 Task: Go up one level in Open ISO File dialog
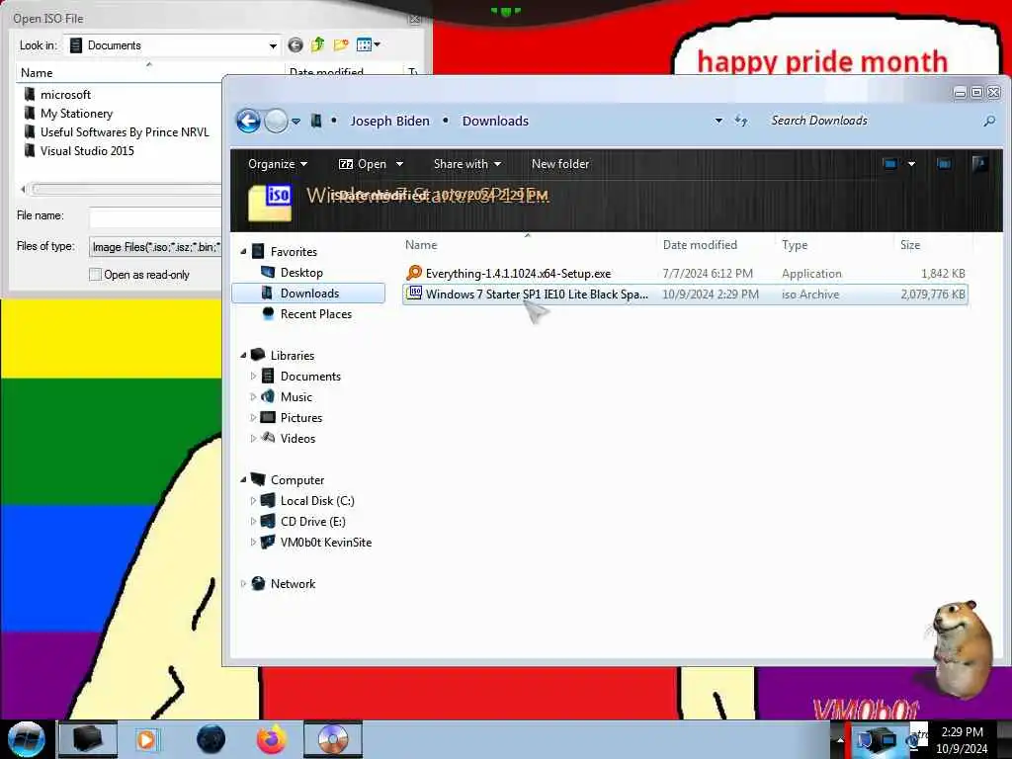click(317, 44)
